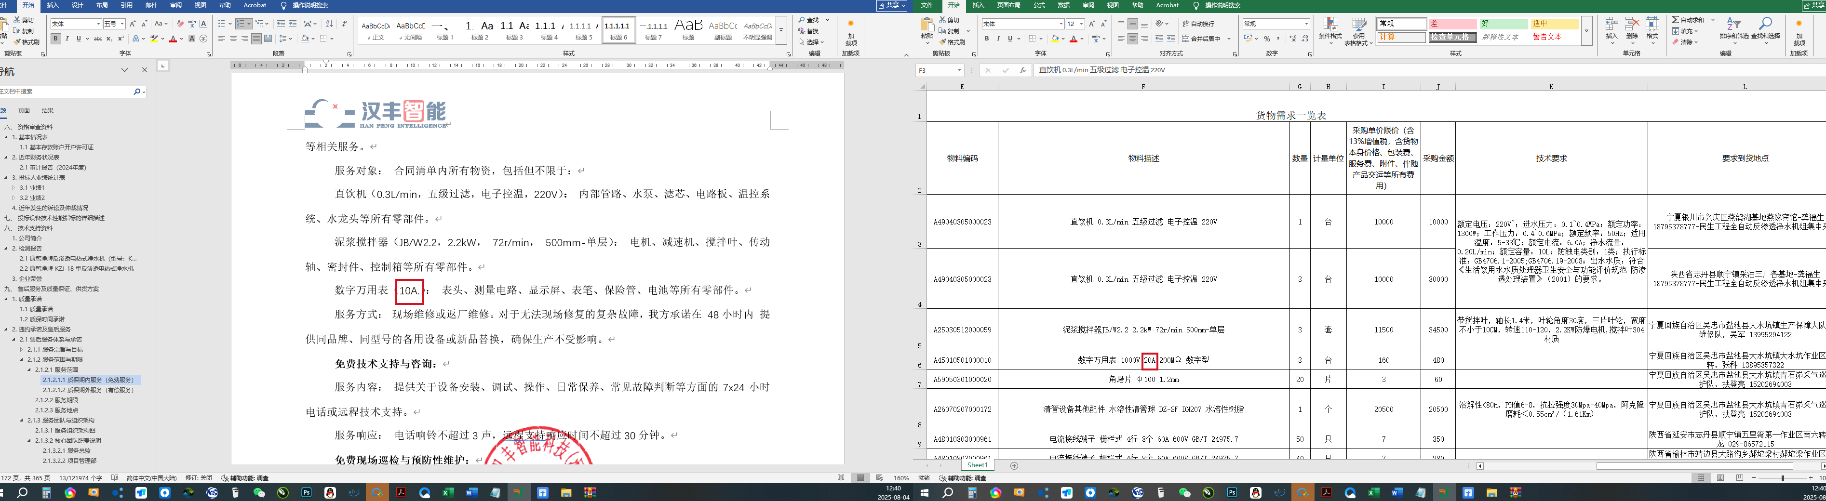Screen dimensions: 1826x501
Task: Click the Excel formula bar input
Action: click(1430, 70)
